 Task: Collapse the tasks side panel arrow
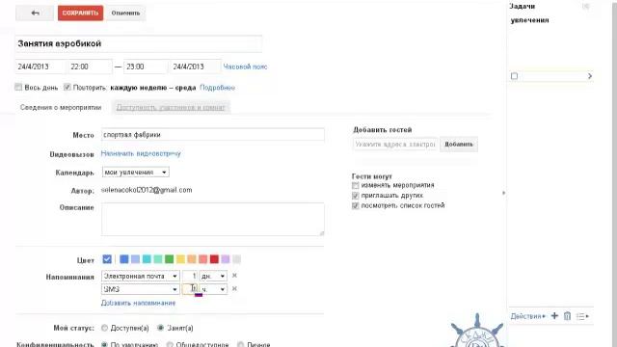503,193
